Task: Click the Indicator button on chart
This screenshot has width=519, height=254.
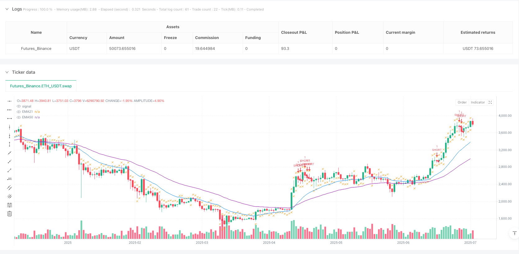Action: click(x=478, y=103)
